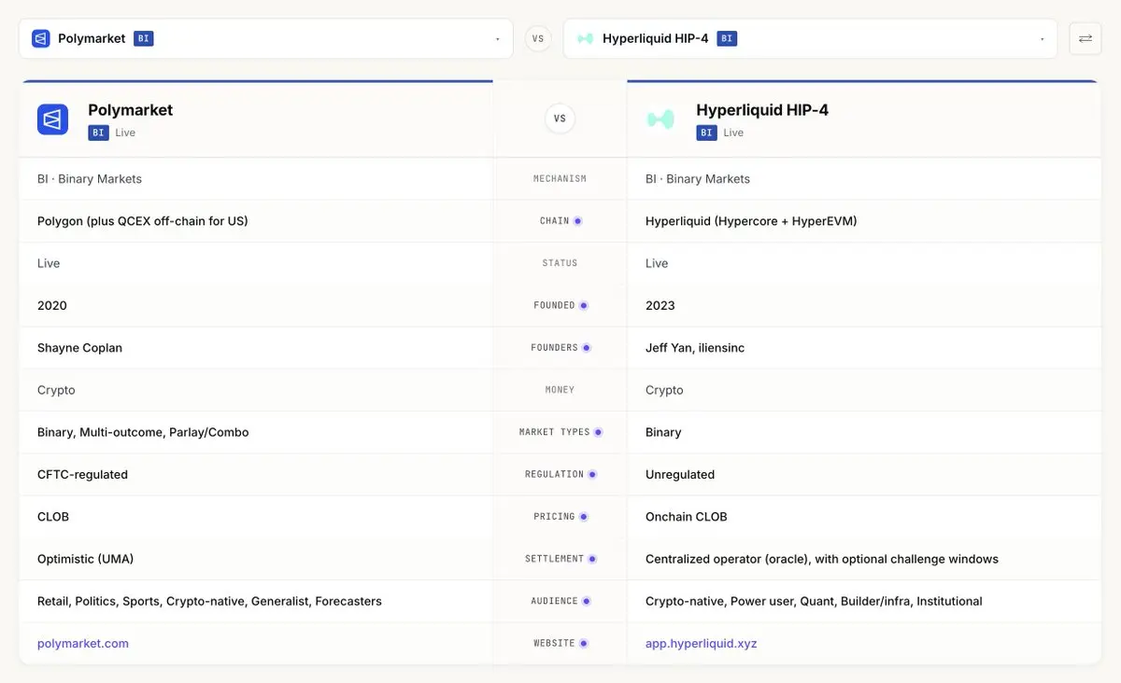Click 'Polygon (plus QCEX off-chain for US)' cell
1121x683 pixels.
[x=143, y=221]
